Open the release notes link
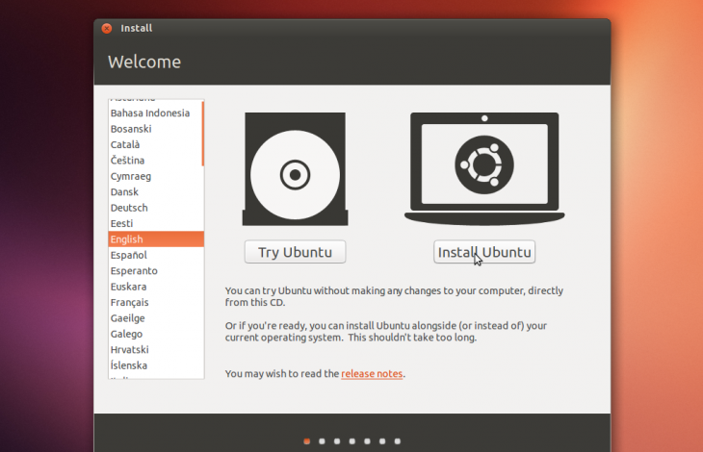Image resolution: width=703 pixels, height=452 pixels. (x=372, y=374)
